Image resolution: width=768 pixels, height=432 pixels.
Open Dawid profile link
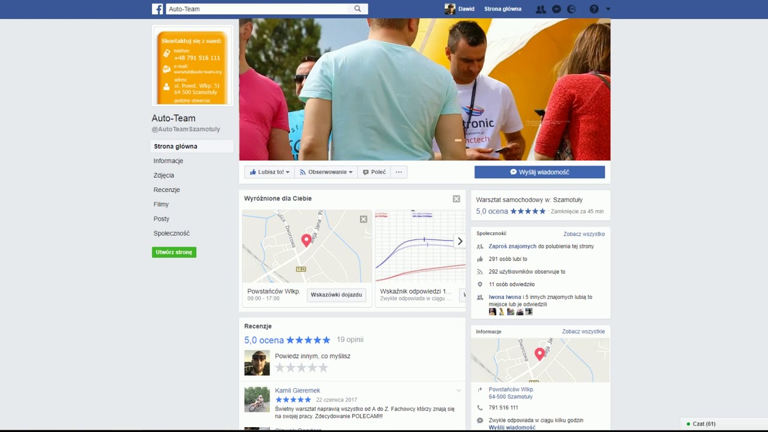(x=466, y=9)
